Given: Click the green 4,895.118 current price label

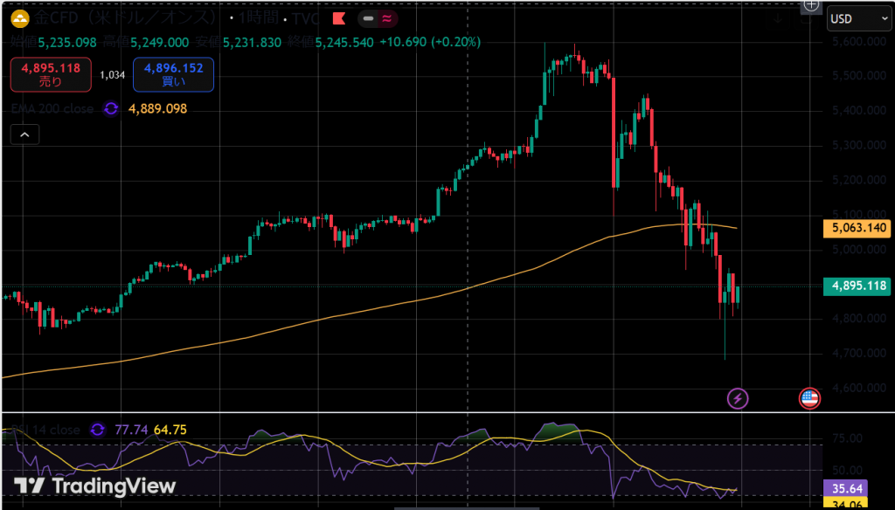Looking at the screenshot, I should pos(857,286).
